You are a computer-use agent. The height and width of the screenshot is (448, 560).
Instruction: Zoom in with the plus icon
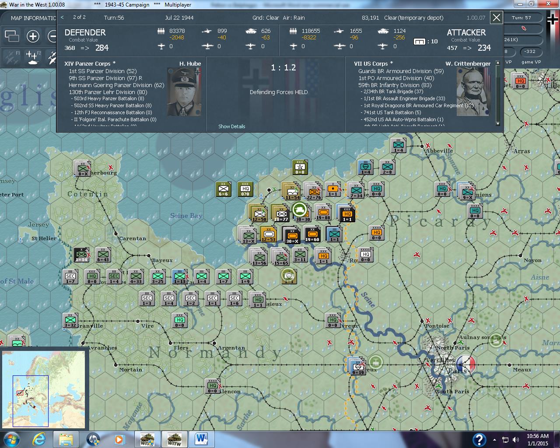coord(33,36)
